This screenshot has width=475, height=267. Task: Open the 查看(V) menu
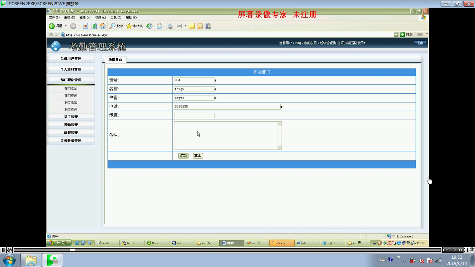point(85,17)
